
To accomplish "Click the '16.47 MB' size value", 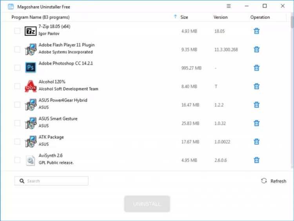I will tap(190, 105).
